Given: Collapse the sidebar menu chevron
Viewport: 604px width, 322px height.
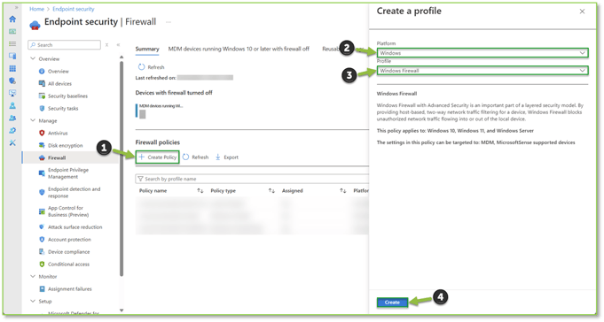Looking at the screenshot, I should [118, 45].
